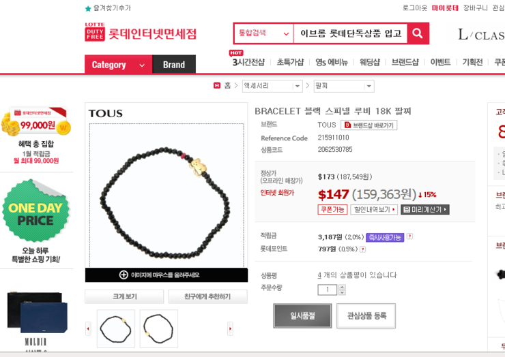
Task: Click the favorites star icon
Action: (x=88, y=9)
